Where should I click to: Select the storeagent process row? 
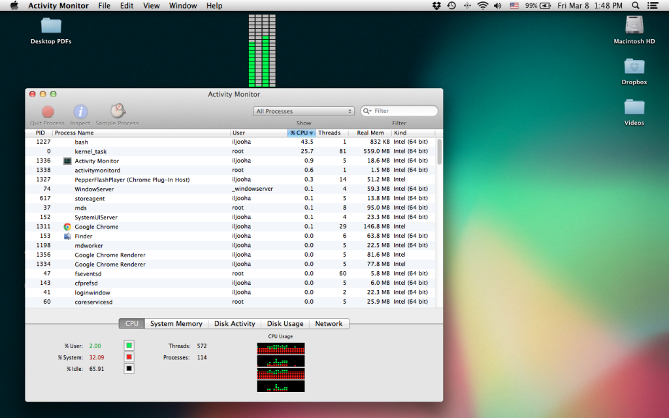231,198
